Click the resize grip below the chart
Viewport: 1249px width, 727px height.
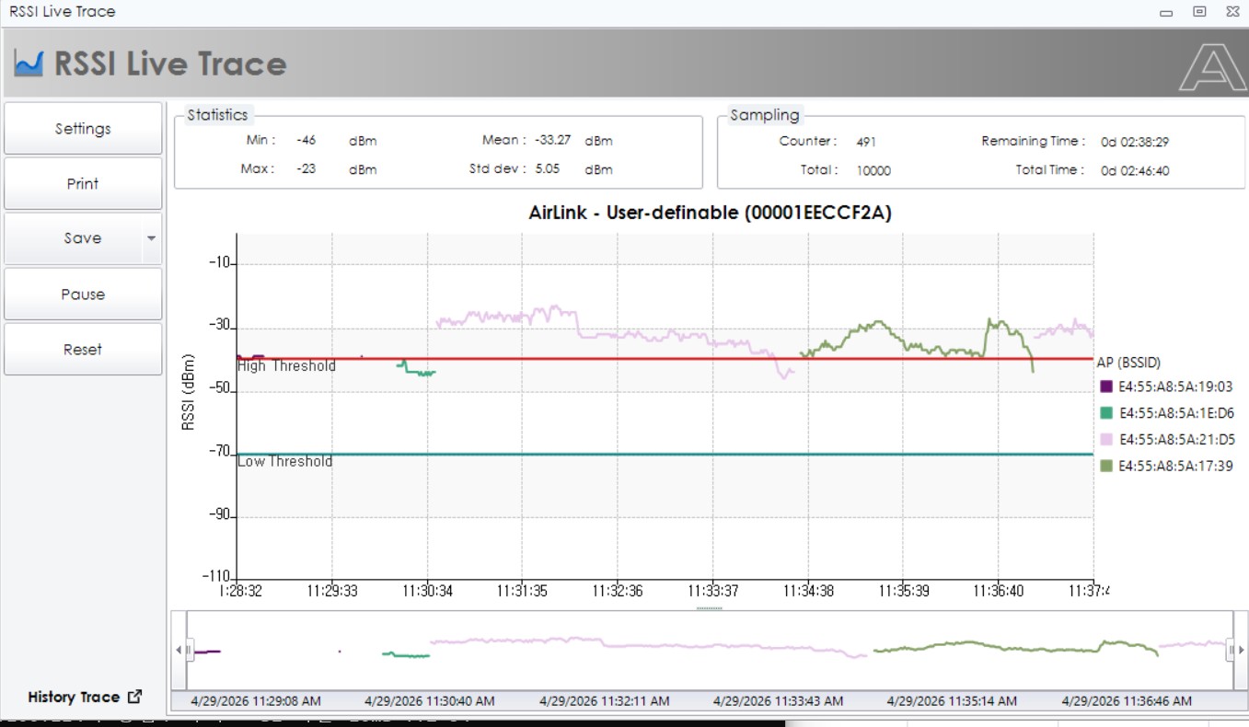pyautogui.click(x=709, y=608)
